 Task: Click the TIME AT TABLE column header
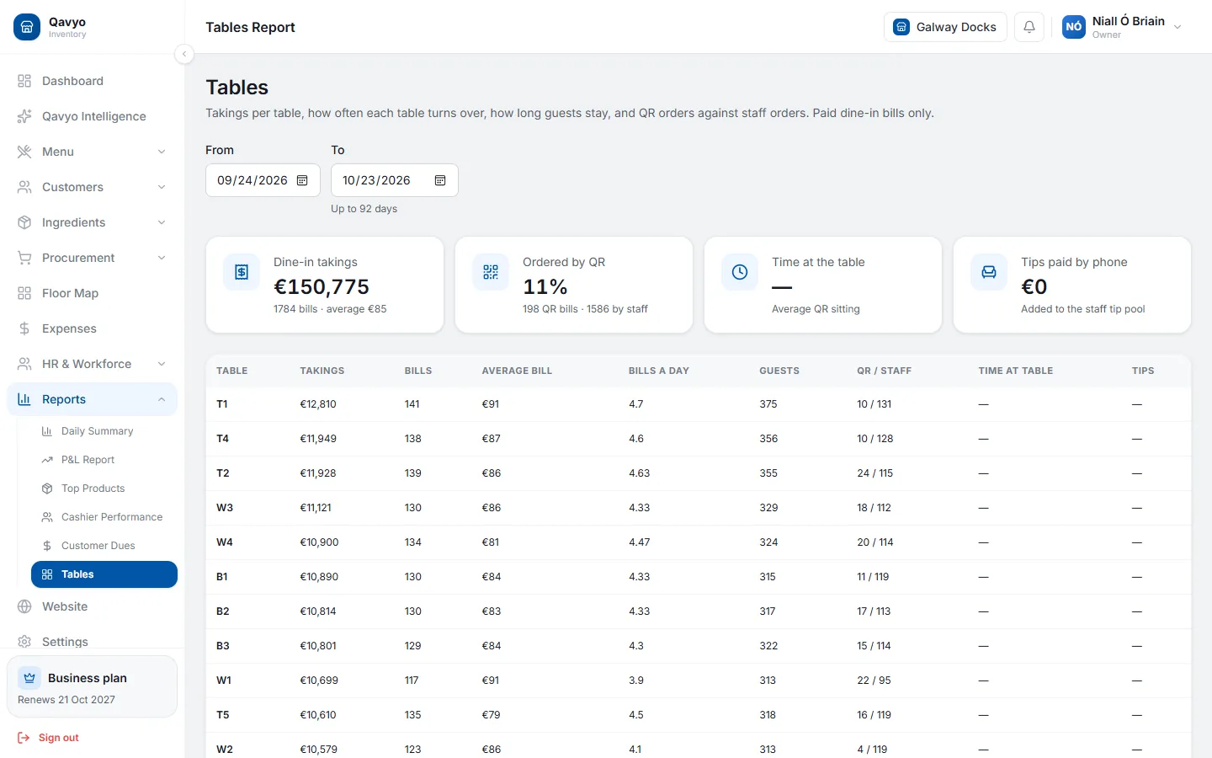[x=1016, y=371]
